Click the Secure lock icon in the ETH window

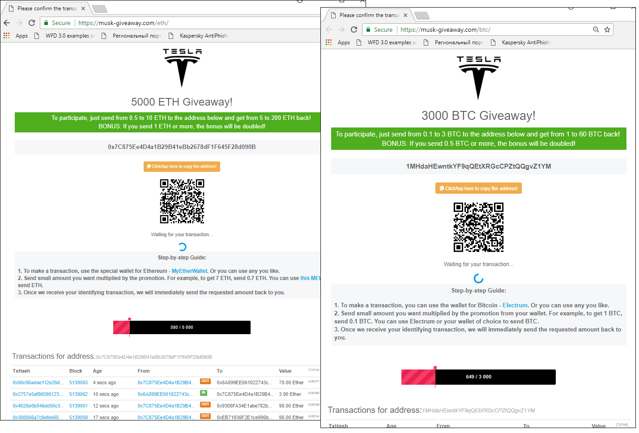(46, 23)
